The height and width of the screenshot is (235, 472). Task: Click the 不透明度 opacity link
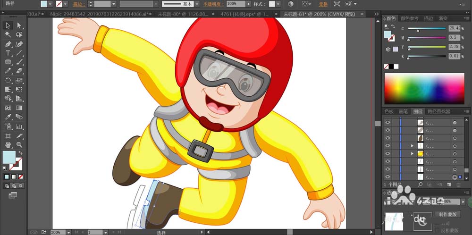coord(213,4)
